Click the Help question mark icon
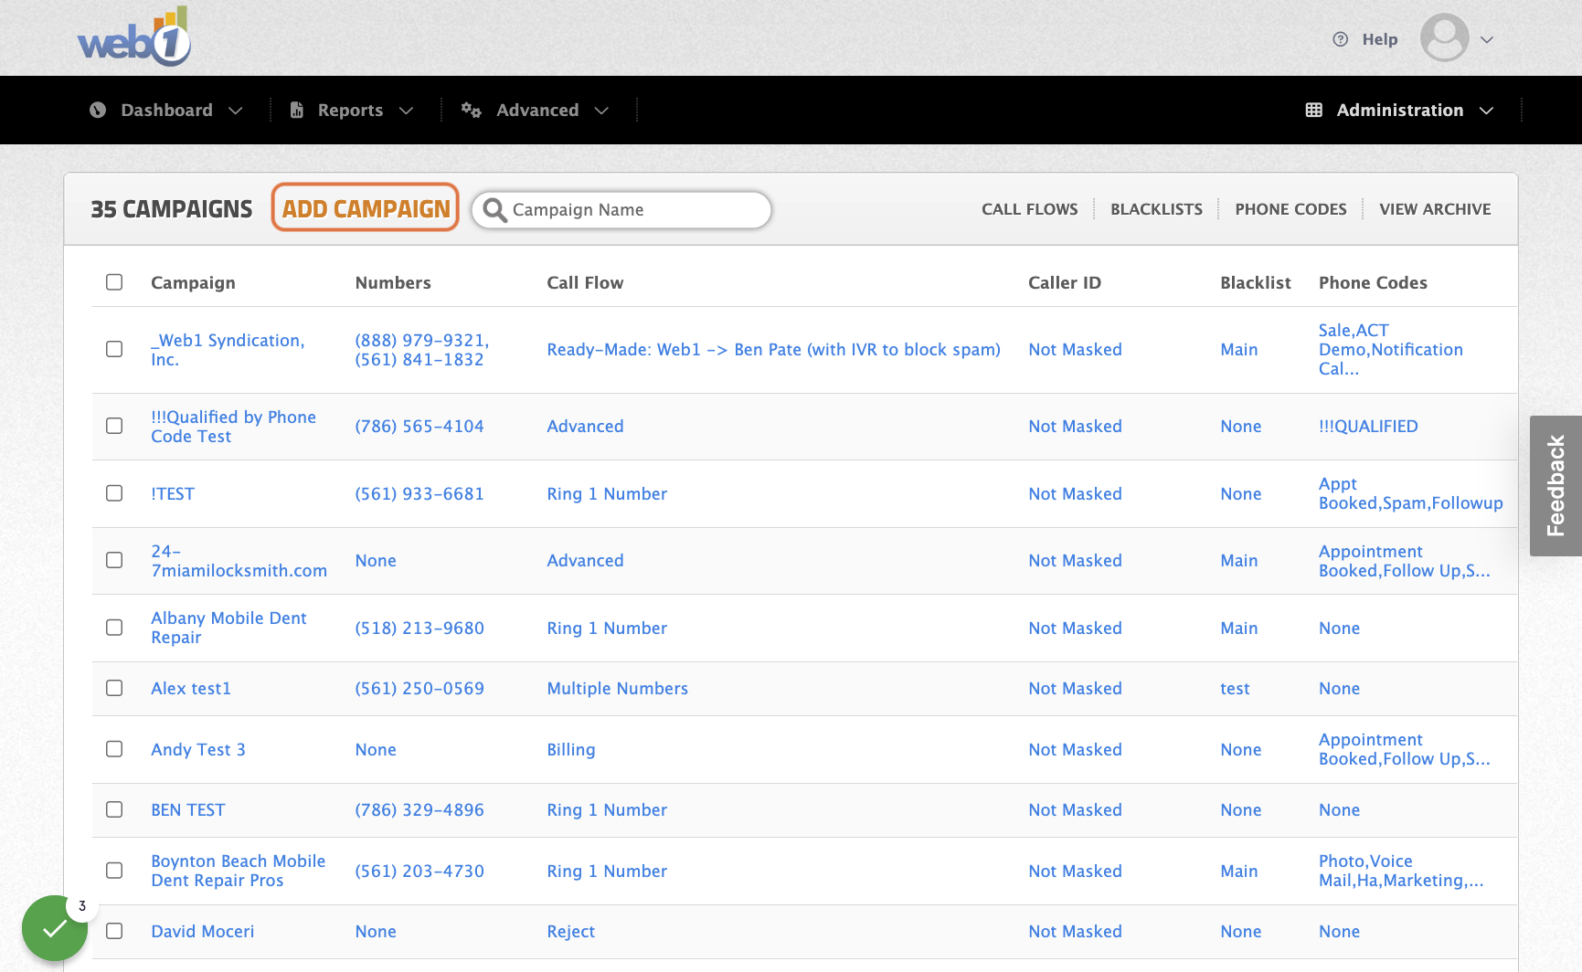Image resolution: width=1582 pixels, height=972 pixels. [1341, 39]
